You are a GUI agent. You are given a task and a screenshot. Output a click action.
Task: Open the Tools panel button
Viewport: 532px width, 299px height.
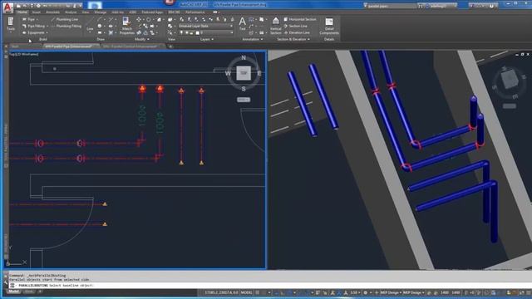(x=11, y=24)
